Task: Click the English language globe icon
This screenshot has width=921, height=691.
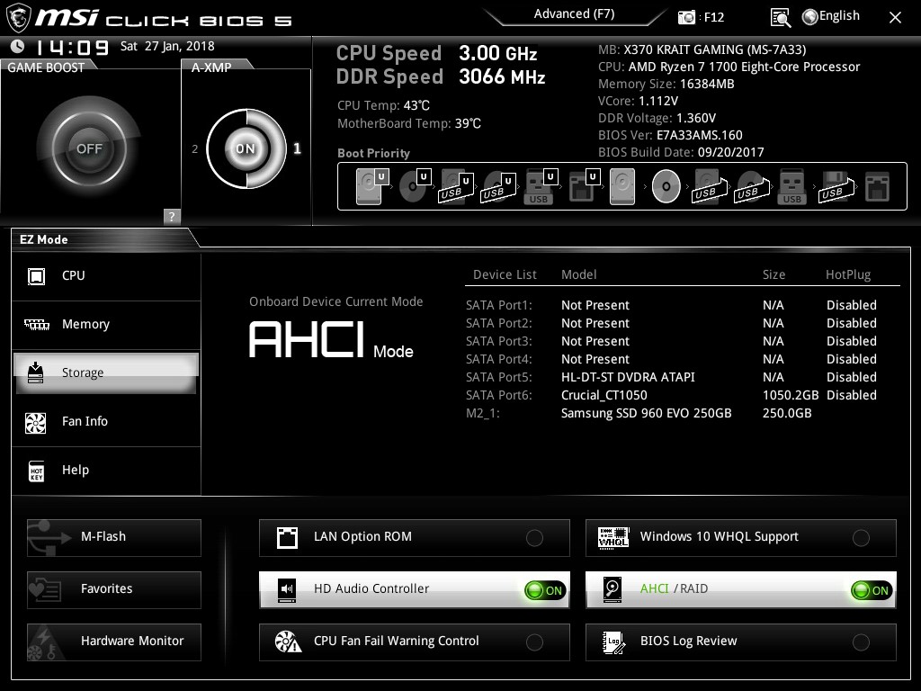Action: [810, 17]
